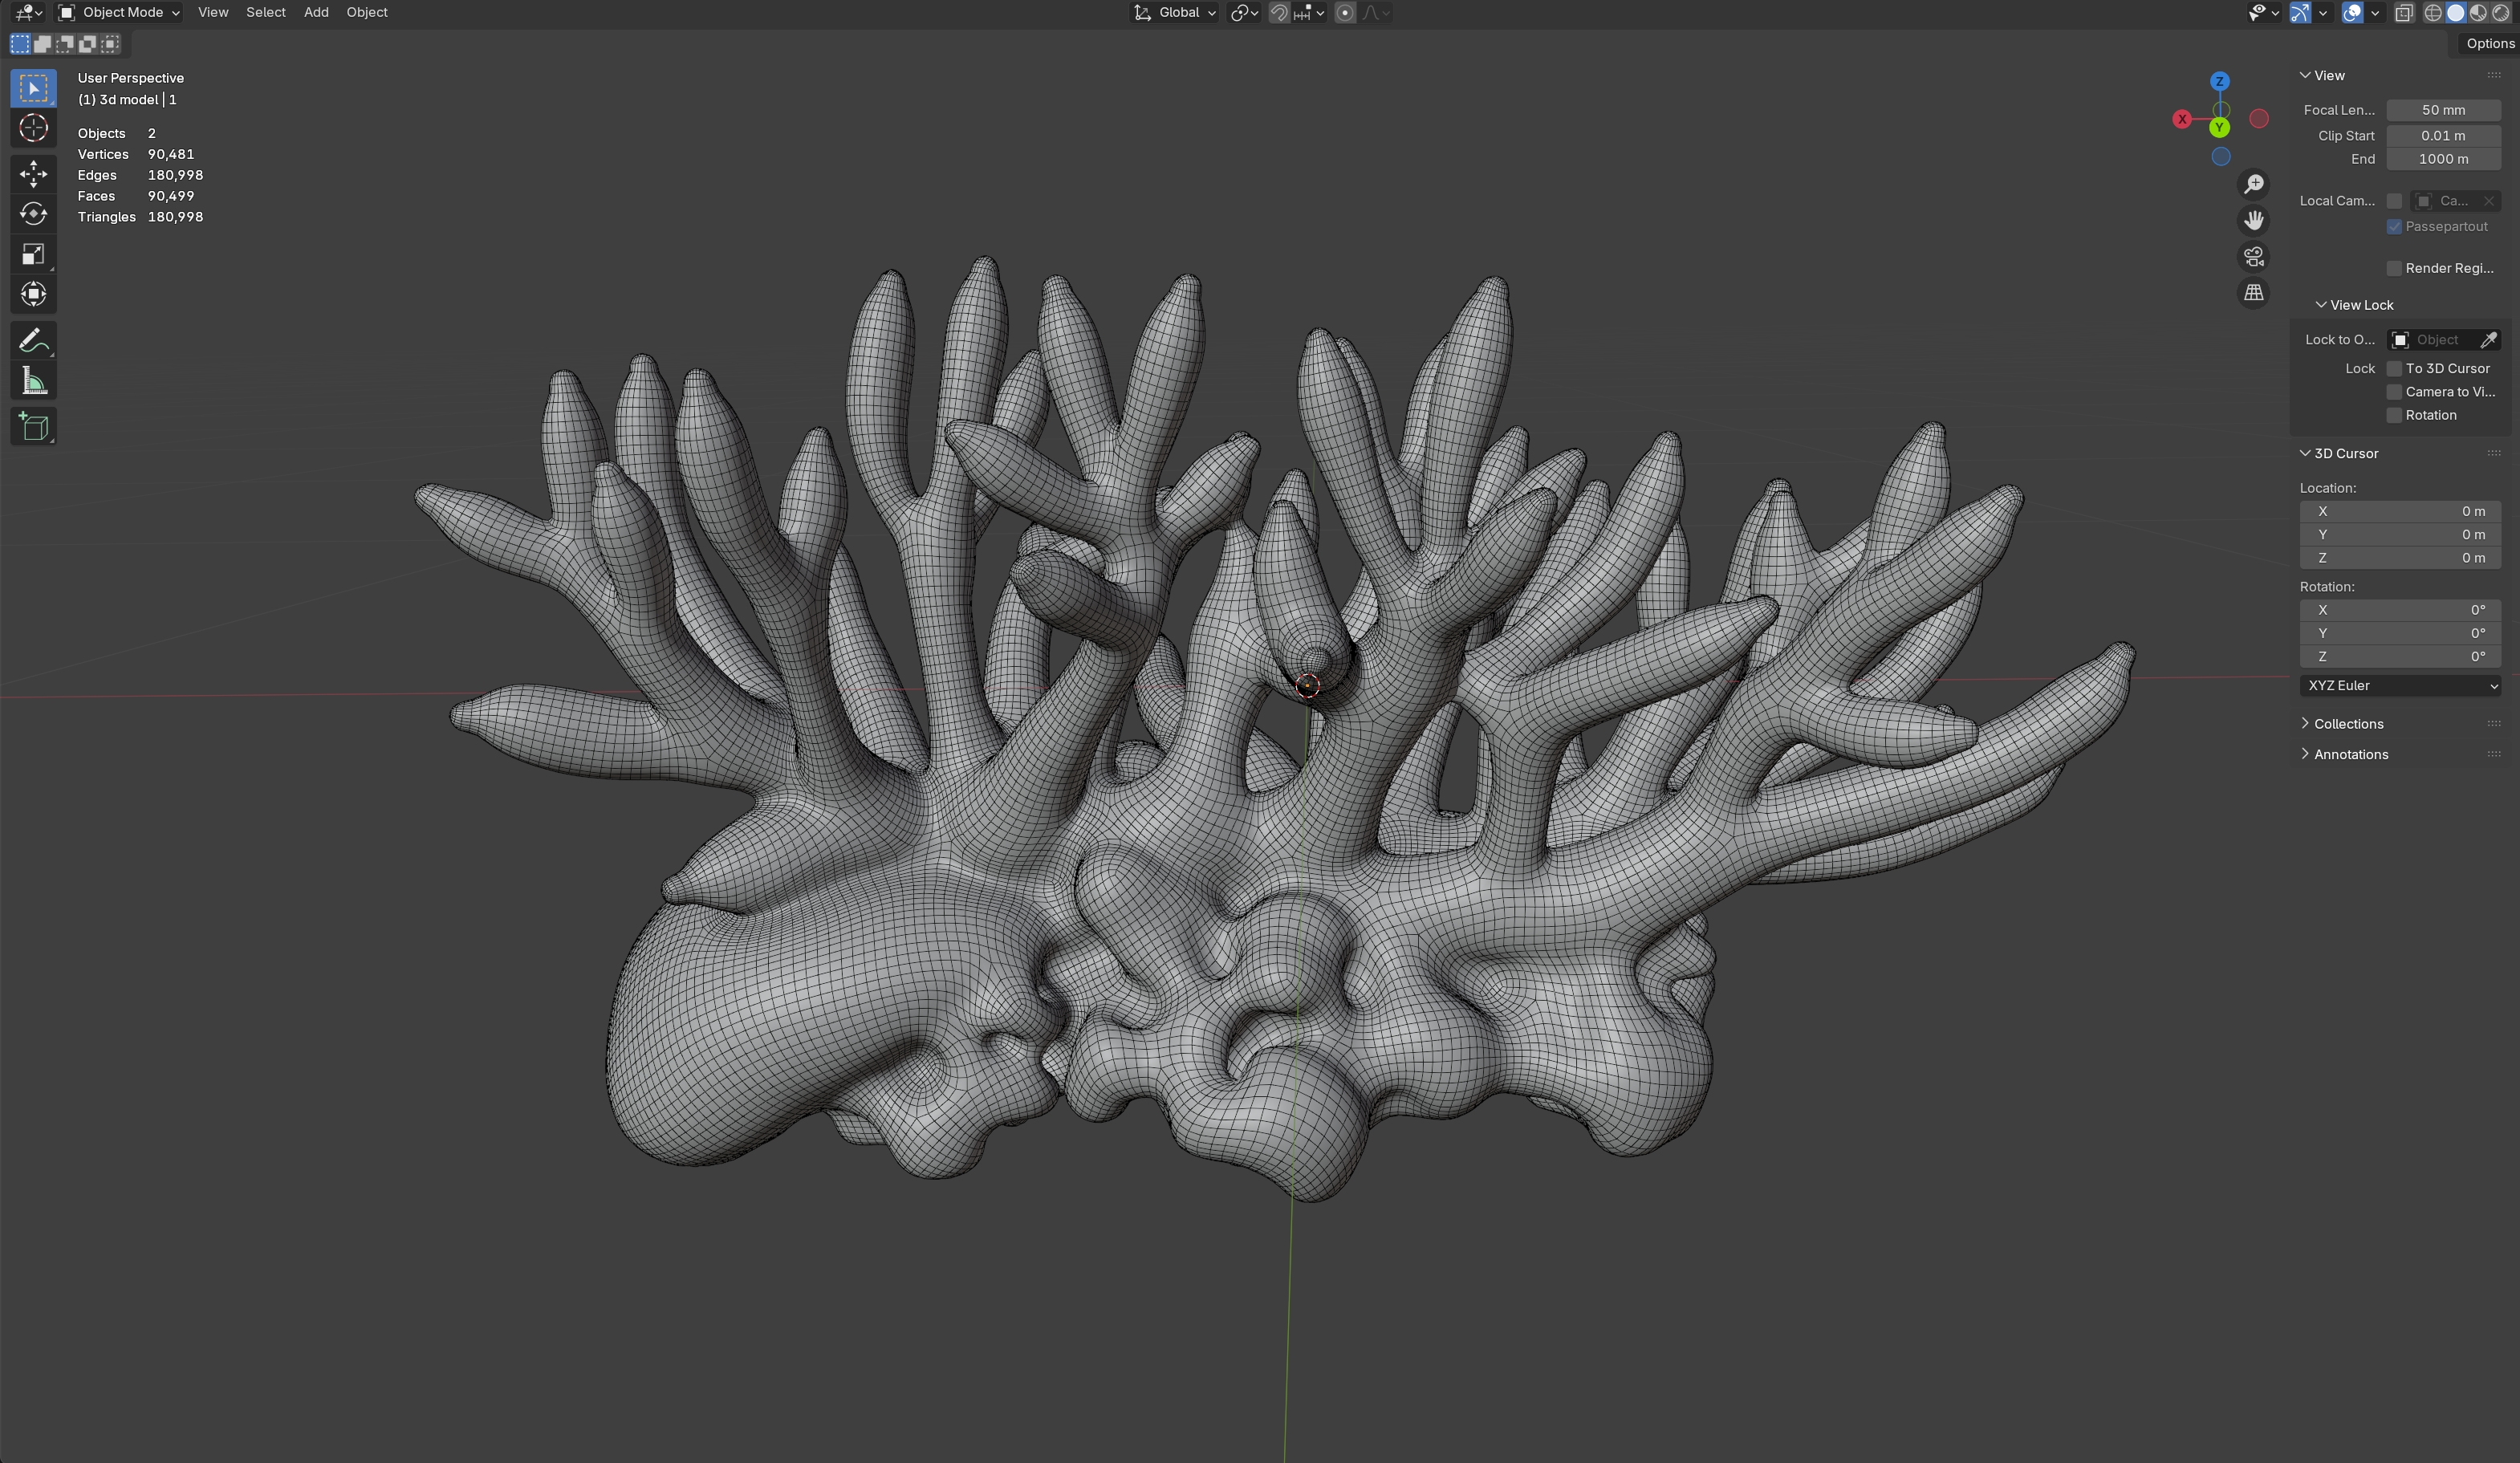
Task: Open the Object Mode dropdown
Action: pyautogui.click(x=119, y=13)
